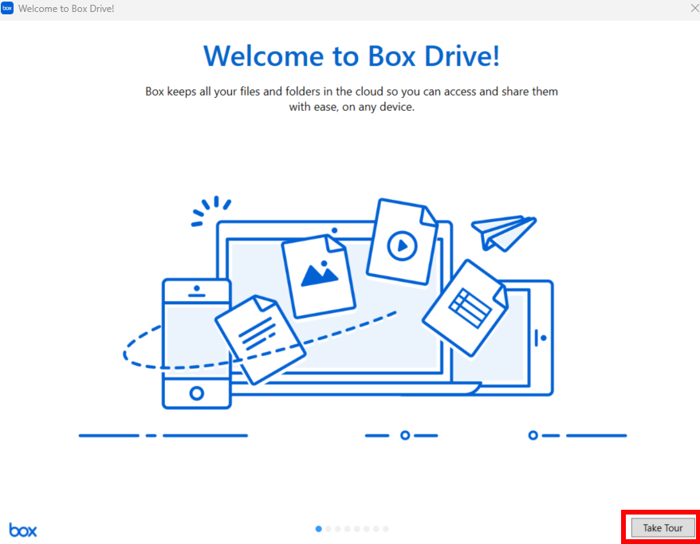Click the fifth pagination dot
The width and height of the screenshot is (700, 544).
pos(356,528)
